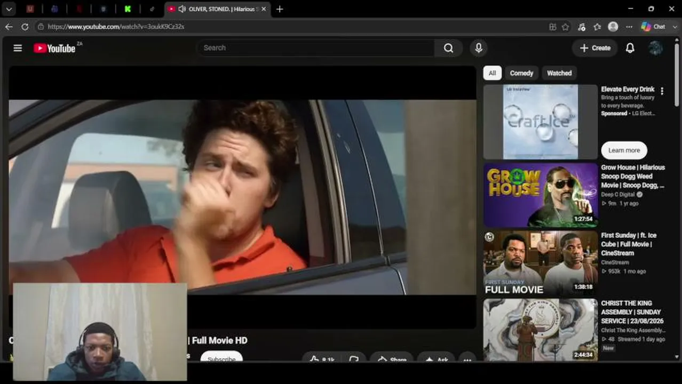Open options menu for Elevate Every Drink ad
Viewport: 682px width, 384px height.
tap(662, 91)
